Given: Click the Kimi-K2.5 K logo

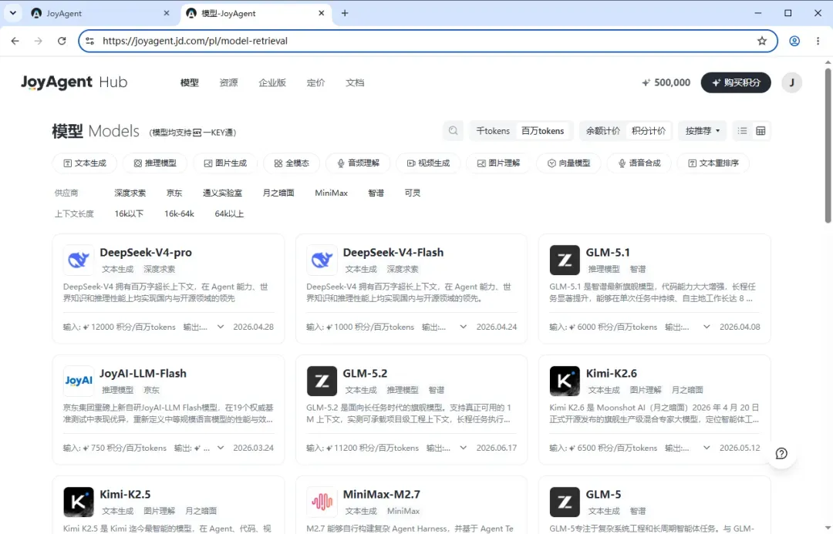Looking at the screenshot, I should tap(78, 502).
